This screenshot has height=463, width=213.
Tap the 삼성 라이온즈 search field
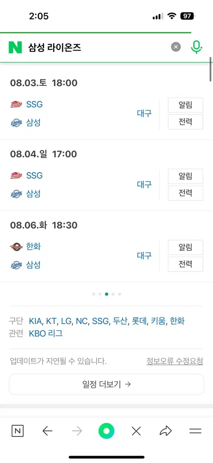[x=96, y=47]
